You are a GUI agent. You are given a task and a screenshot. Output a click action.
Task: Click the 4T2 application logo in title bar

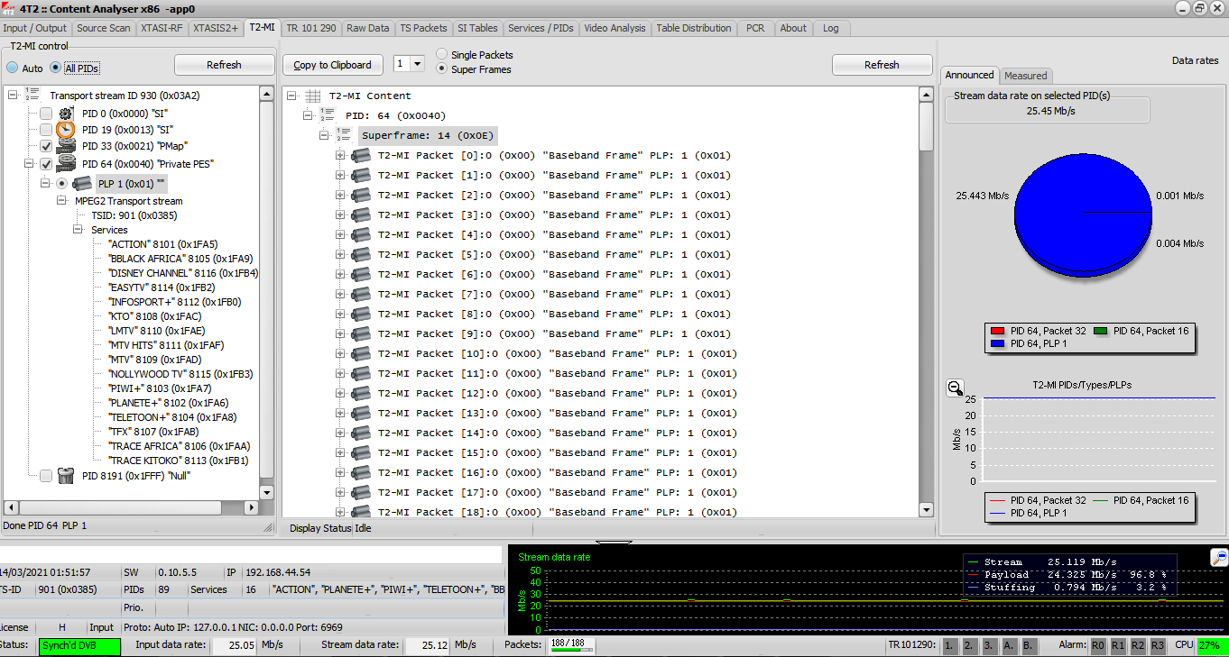(8, 7)
